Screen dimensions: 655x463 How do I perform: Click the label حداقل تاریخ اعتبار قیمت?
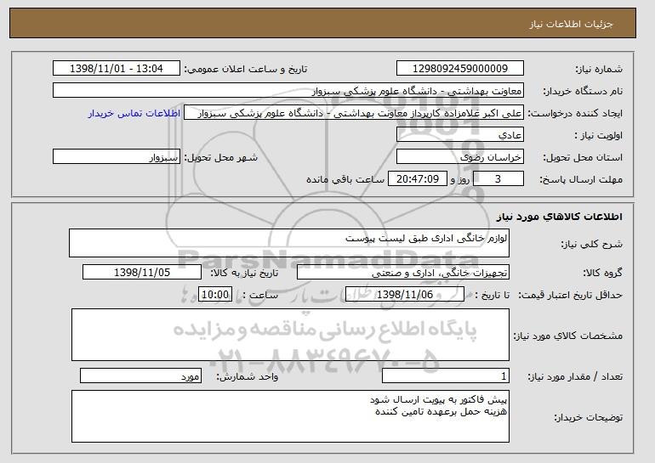(x=570, y=295)
